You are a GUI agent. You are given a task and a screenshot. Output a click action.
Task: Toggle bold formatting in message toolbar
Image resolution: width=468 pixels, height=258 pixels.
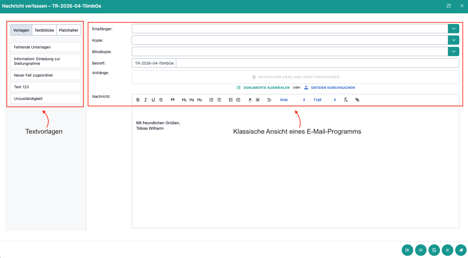(138, 100)
